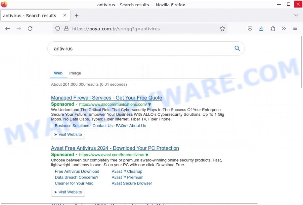
Task: Open the Firefox hamburger menu
Action: pyautogui.click(x=295, y=29)
